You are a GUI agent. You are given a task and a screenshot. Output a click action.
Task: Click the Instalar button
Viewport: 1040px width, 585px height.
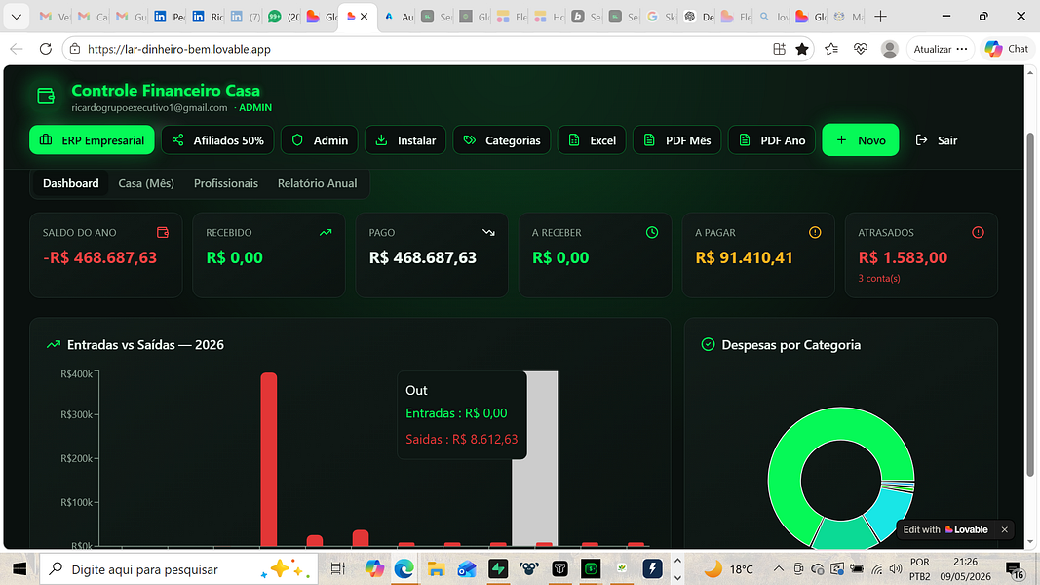405,140
